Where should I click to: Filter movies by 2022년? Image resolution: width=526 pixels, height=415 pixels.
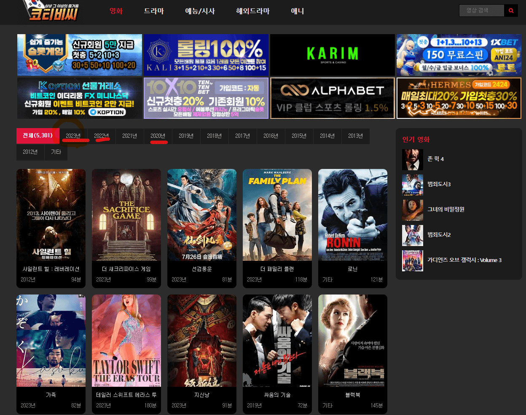(101, 136)
